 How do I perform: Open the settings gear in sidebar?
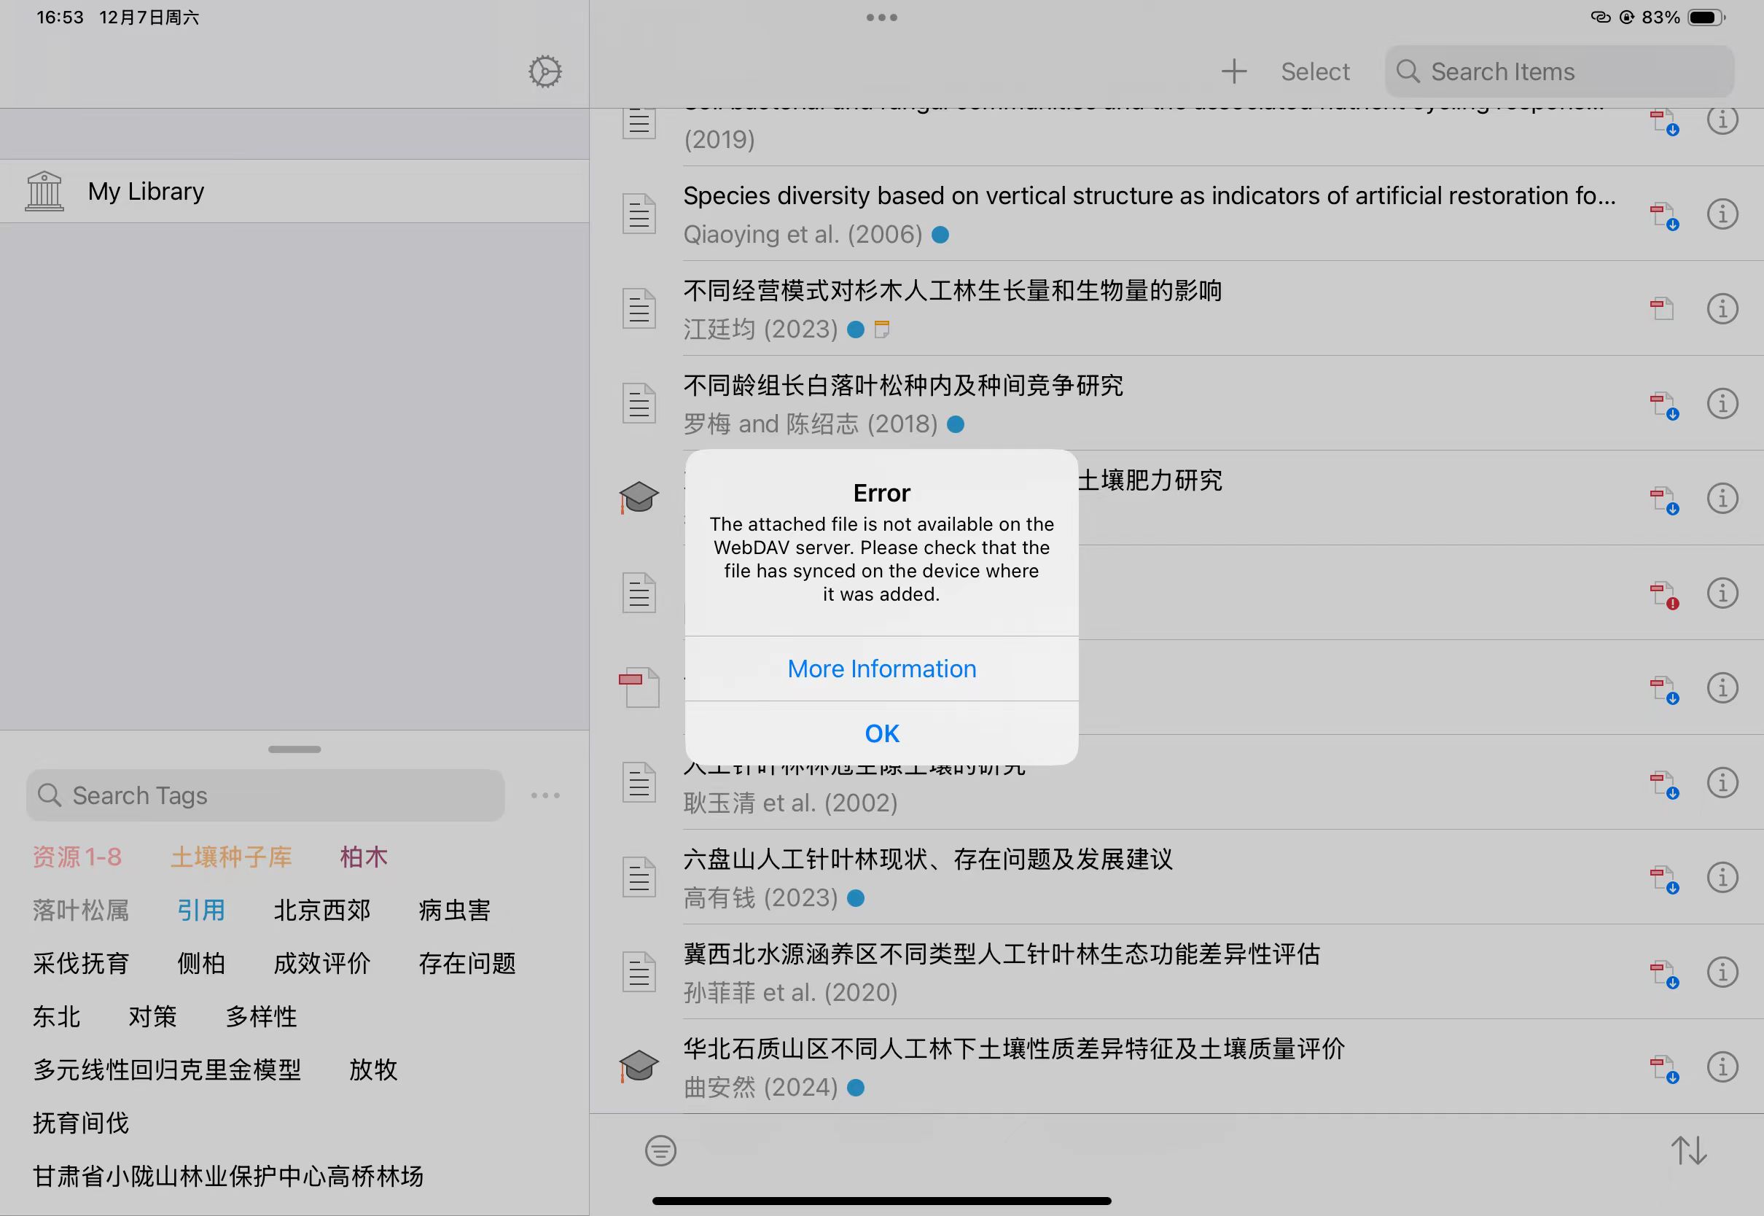coord(545,71)
